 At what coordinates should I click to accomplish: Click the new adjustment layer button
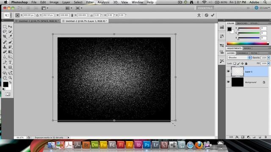pos(249,137)
